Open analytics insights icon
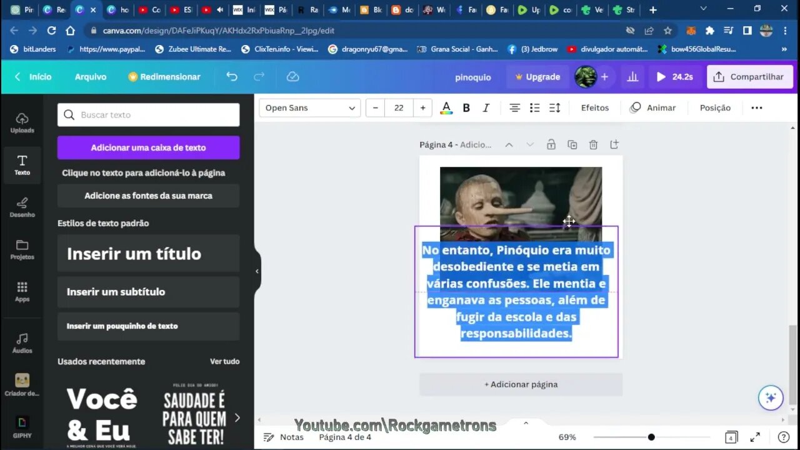 click(632, 77)
